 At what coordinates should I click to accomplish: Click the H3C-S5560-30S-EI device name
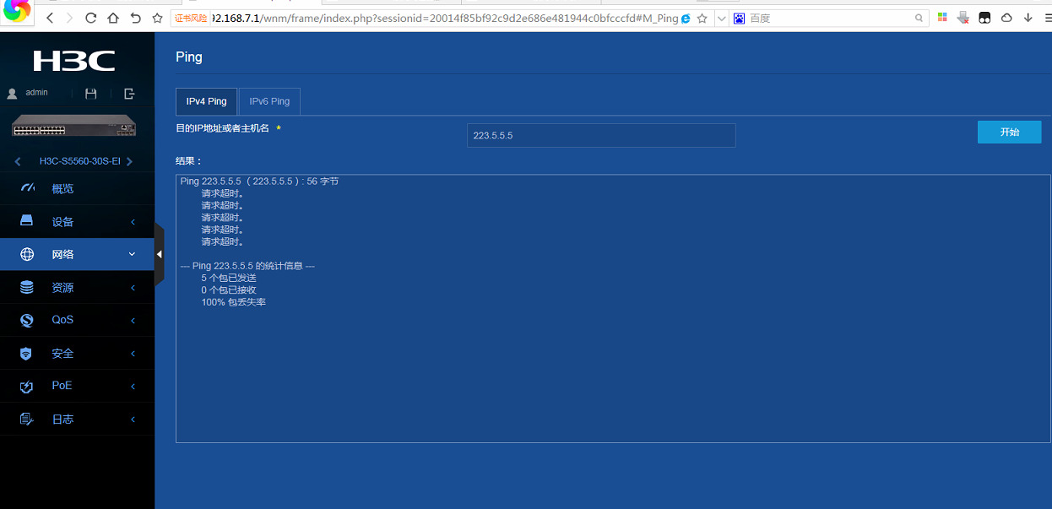(x=80, y=161)
